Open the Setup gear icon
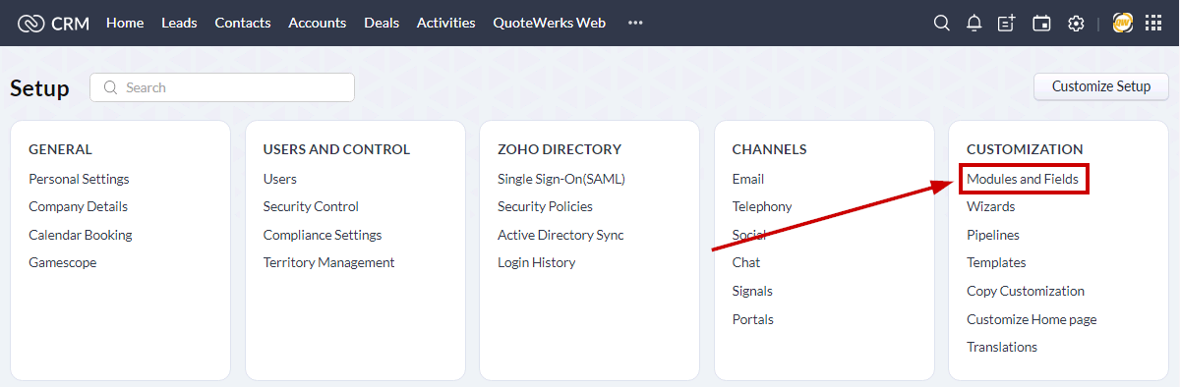Viewport: 1180px width, 387px height. (x=1076, y=23)
